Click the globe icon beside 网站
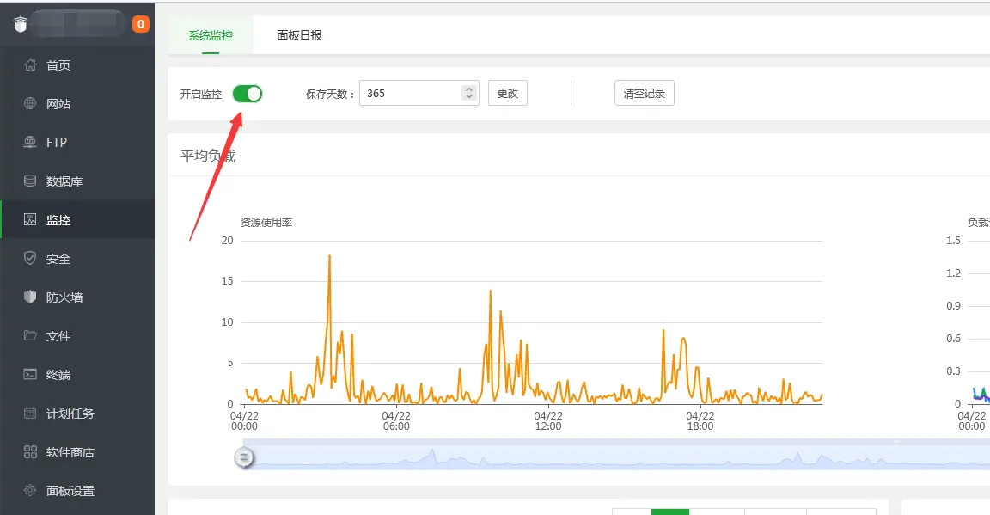990x515 pixels. (x=30, y=103)
